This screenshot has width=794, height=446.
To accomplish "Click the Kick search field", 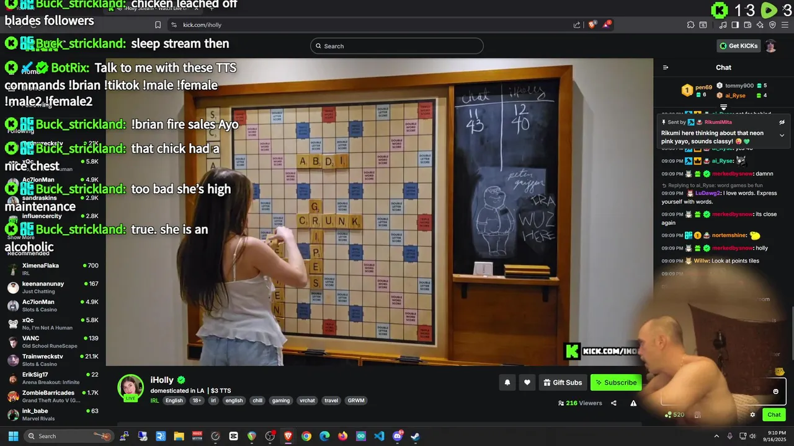I will coord(397,46).
